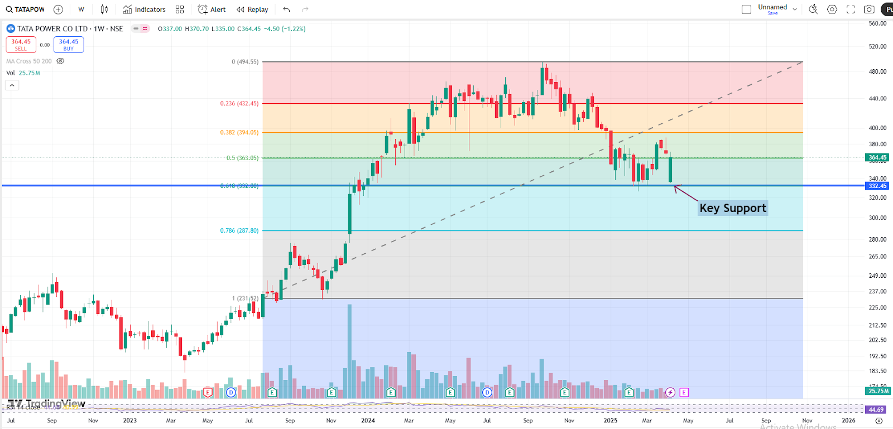Image resolution: width=893 pixels, height=429 pixels.
Task: Open chart settings hexagon icon
Action: coord(832,9)
